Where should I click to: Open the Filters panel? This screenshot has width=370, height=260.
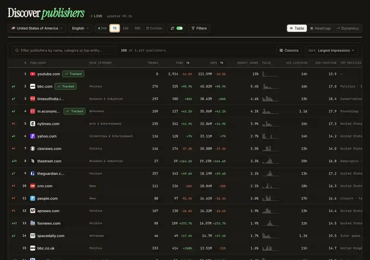click(x=199, y=28)
